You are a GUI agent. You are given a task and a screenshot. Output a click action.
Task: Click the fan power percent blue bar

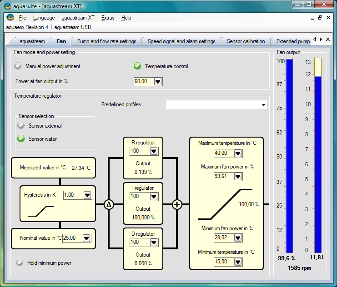point(290,156)
